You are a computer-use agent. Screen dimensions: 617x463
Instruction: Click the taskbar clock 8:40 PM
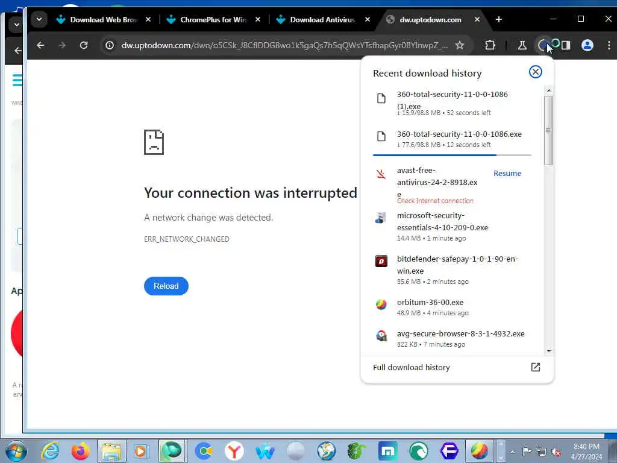click(x=586, y=447)
